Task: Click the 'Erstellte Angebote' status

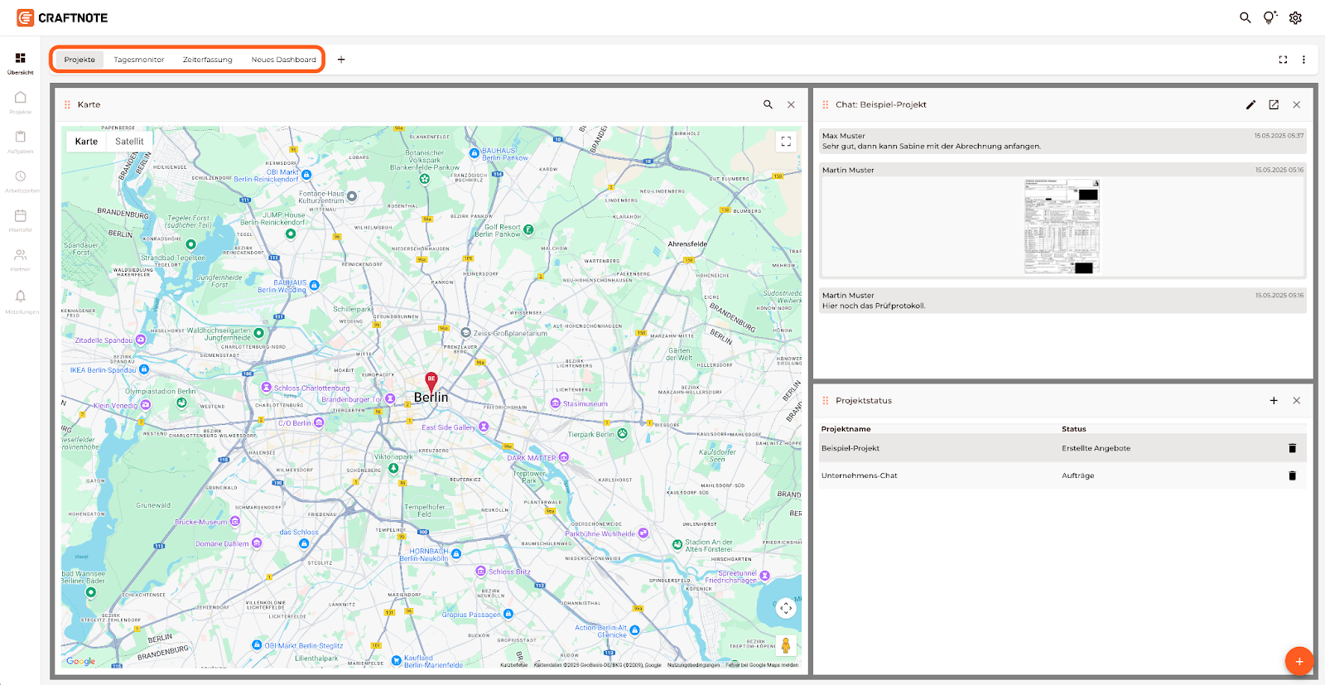Action: click(x=1096, y=448)
